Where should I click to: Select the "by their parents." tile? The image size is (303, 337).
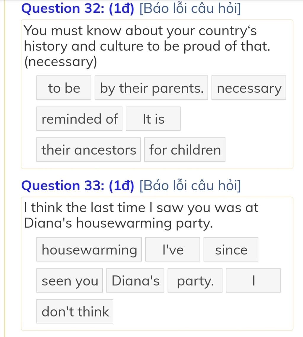pyautogui.click(x=151, y=88)
